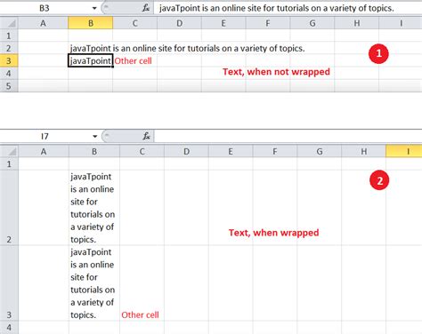Select column D header in top sheet
Viewport: 422px width, 334px height.
click(179, 23)
